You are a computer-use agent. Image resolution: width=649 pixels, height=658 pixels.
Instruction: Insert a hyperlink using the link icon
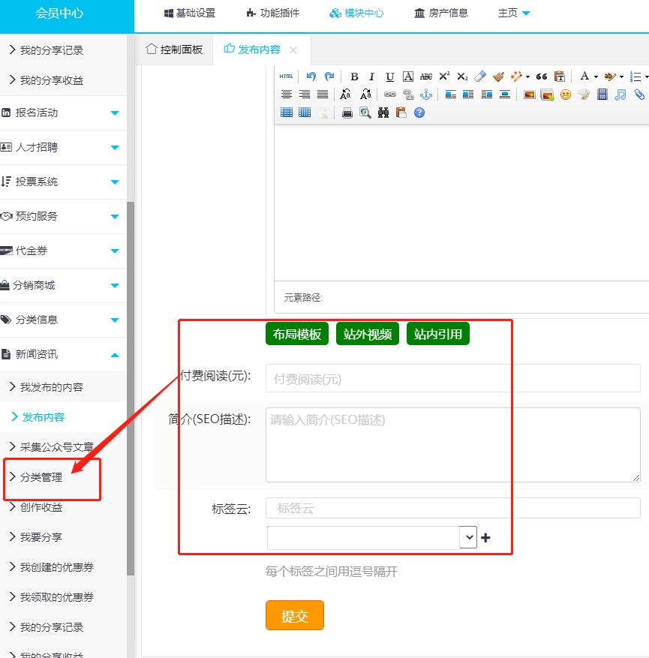[389, 95]
